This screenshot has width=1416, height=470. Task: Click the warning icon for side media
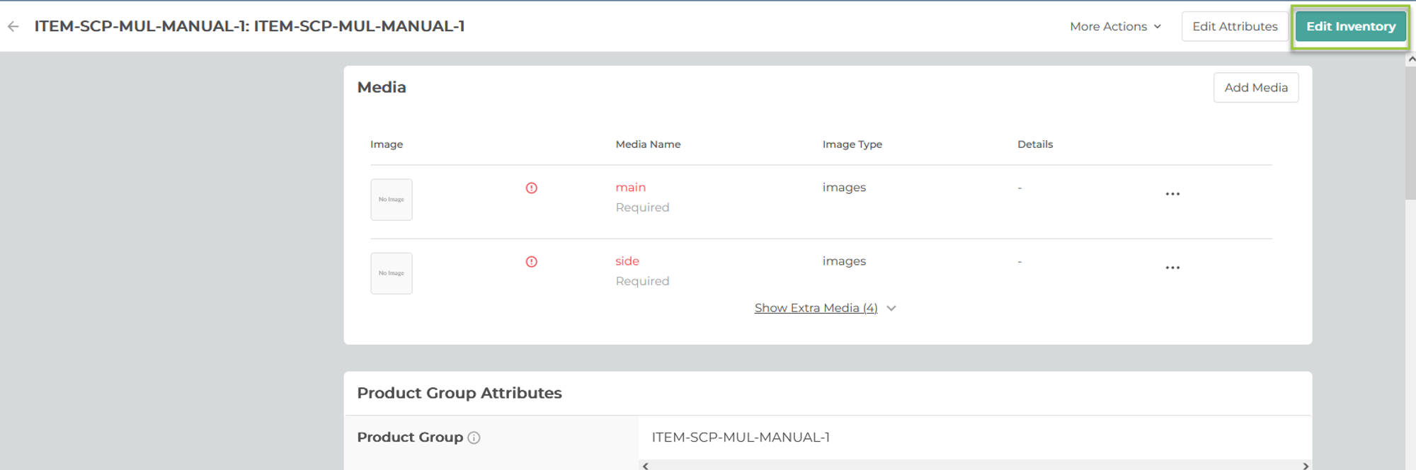(x=532, y=261)
